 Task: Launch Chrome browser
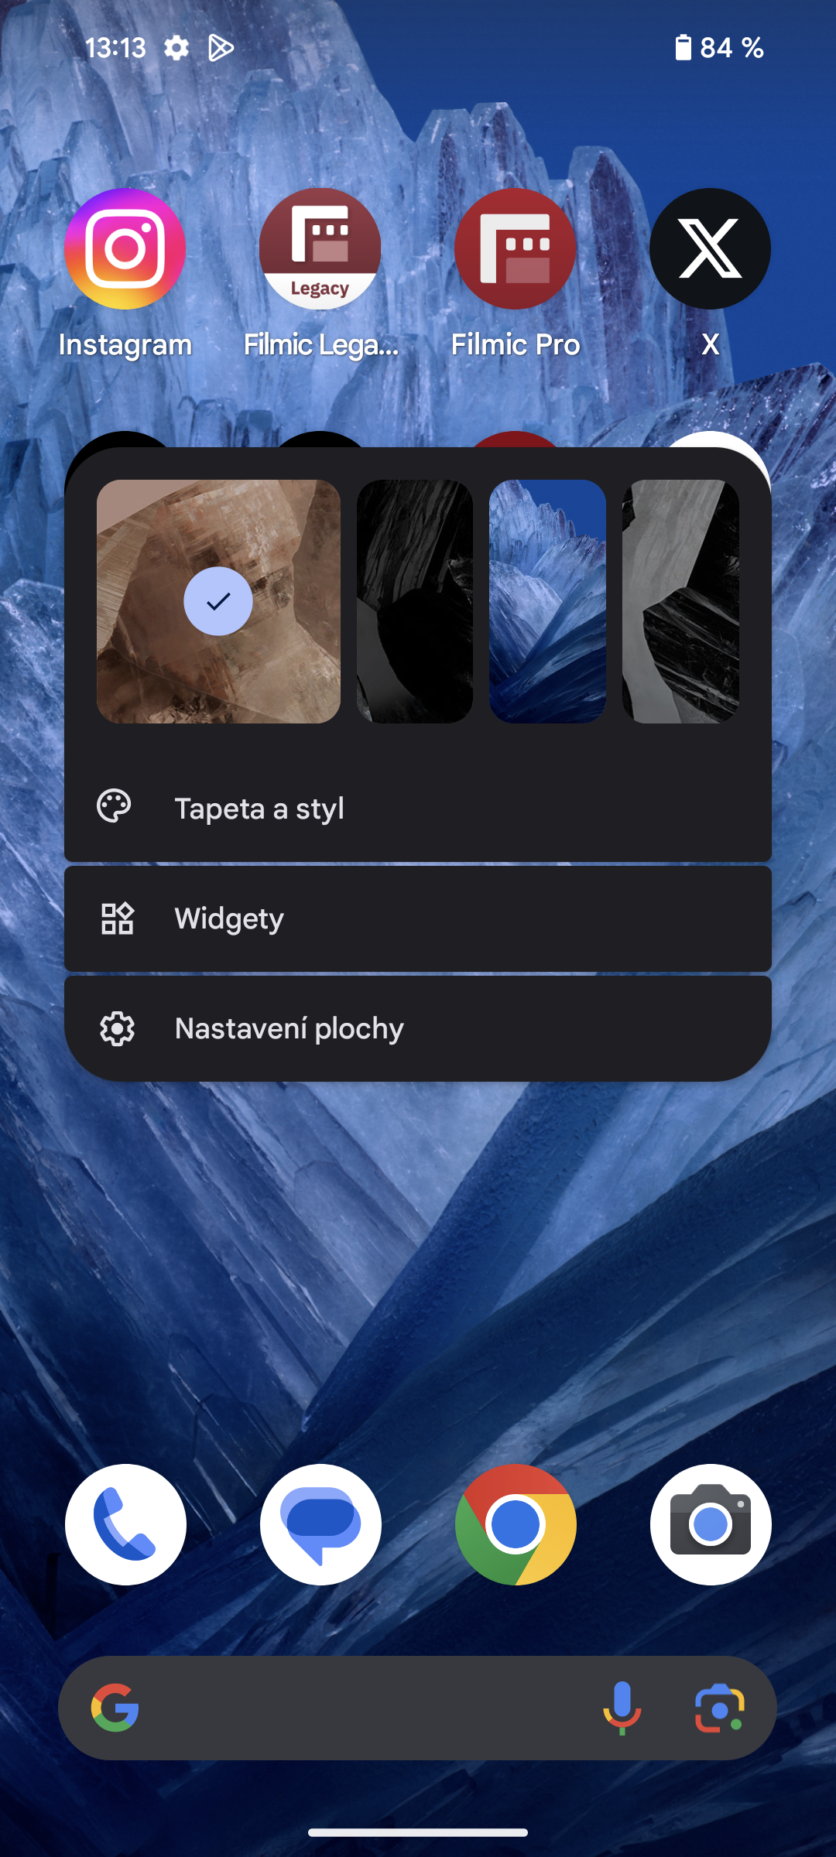click(x=516, y=1524)
